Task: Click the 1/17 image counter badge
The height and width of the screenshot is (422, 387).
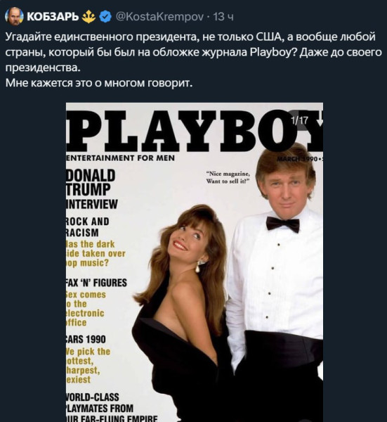Action: (x=300, y=120)
